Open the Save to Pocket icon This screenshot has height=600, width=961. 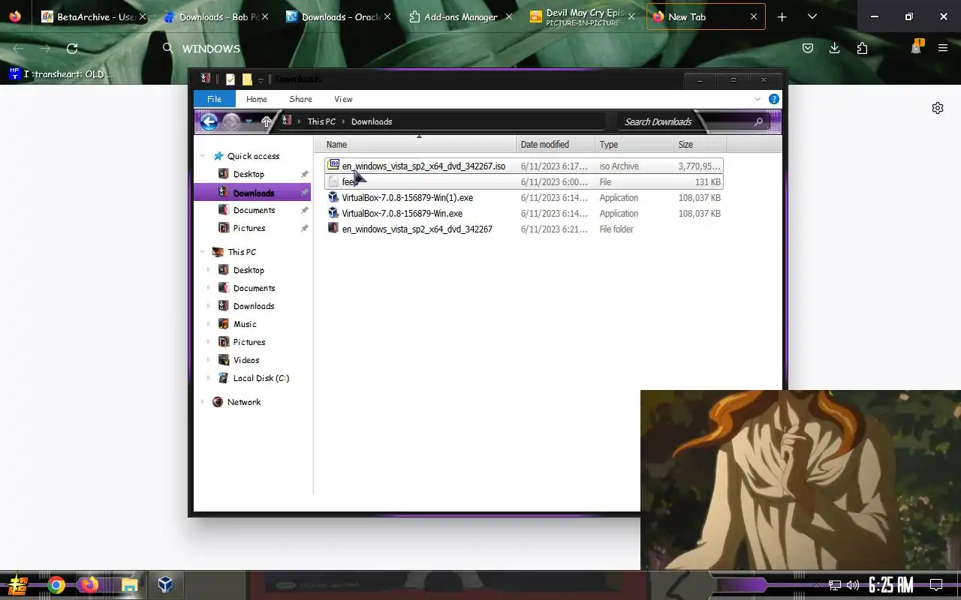808,49
